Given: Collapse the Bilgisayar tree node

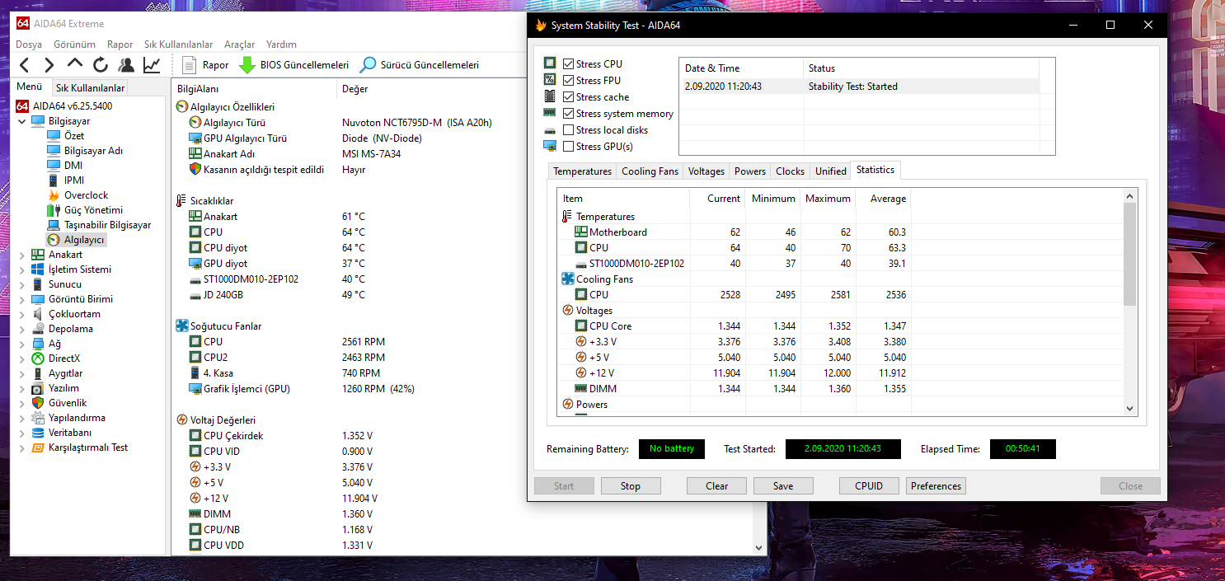Looking at the screenshot, I should click(x=22, y=121).
